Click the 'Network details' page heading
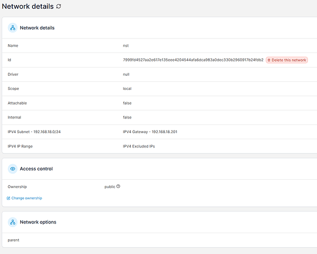The width and height of the screenshot is (317, 254). 27,7
